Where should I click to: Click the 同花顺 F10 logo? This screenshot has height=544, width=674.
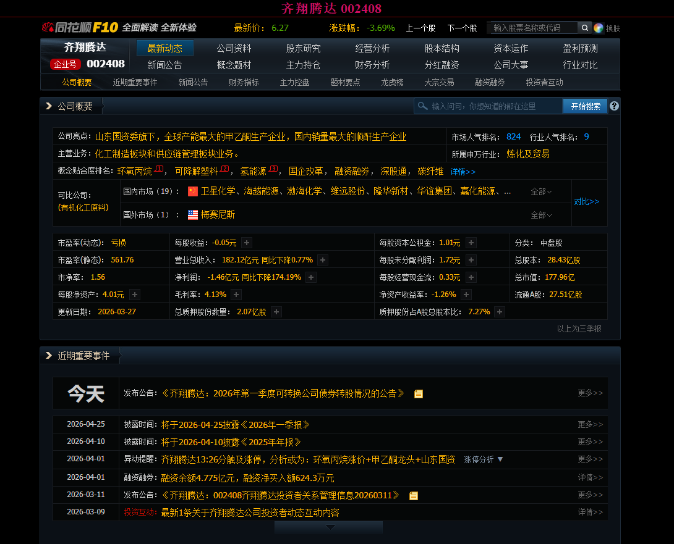tap(80, 28)
